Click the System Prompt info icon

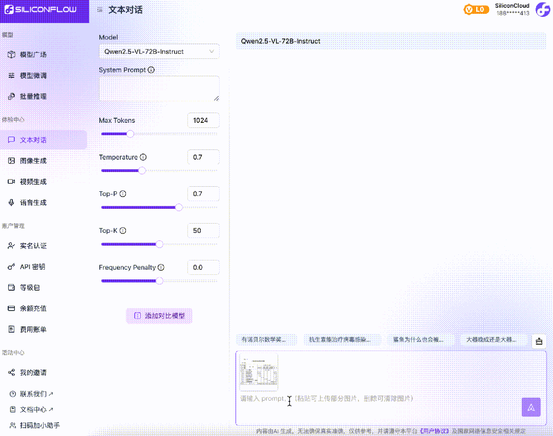click(x=151, y=70)
